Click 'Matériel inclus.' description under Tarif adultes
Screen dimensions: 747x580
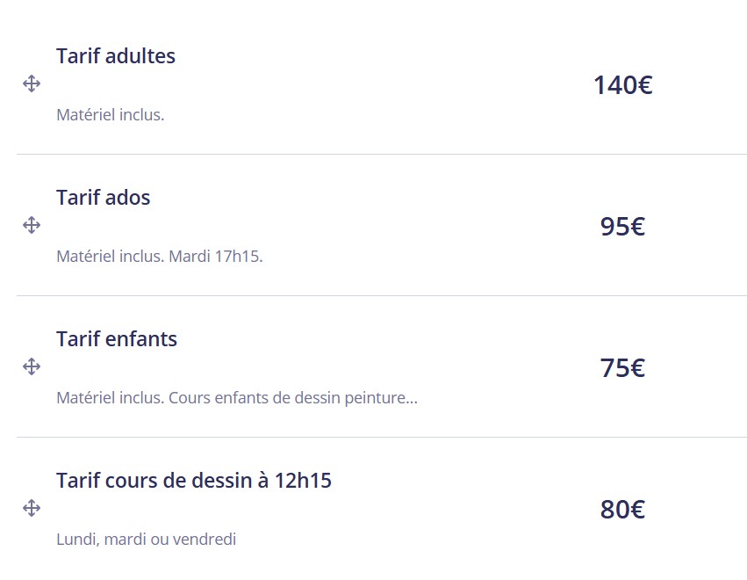pos(110,115)
